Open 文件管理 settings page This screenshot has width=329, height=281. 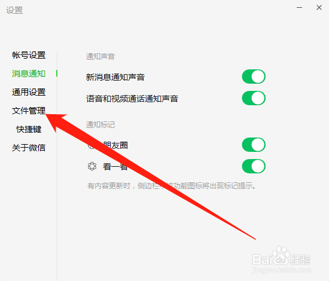(29, 111)
